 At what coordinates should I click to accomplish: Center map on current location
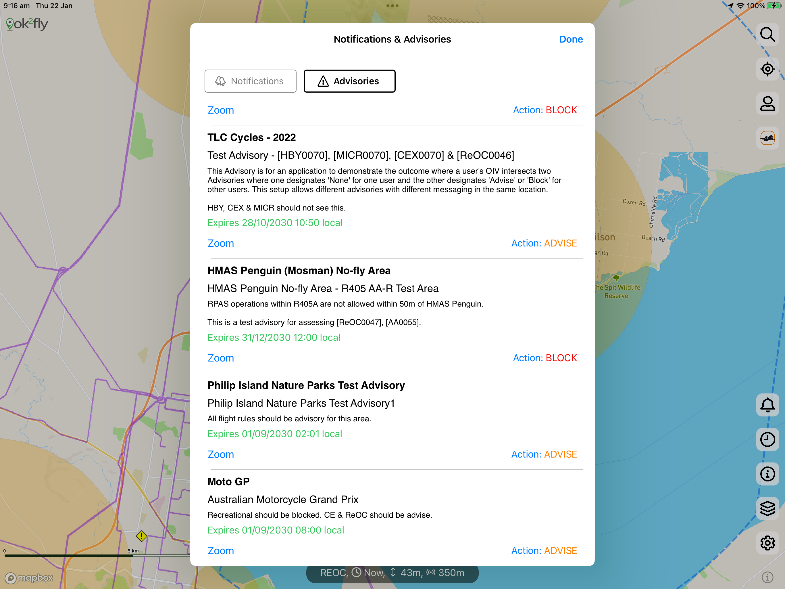coord(767,69)
